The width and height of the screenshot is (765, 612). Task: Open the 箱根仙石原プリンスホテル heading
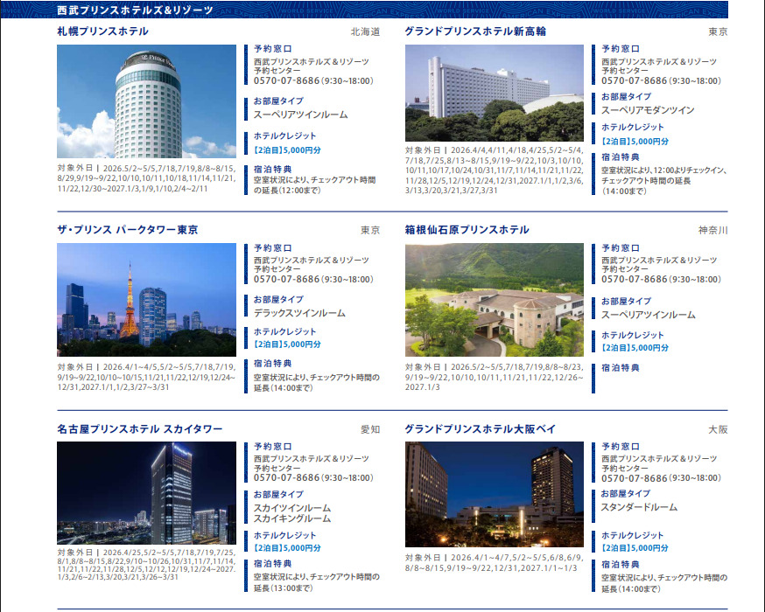(x=467, y=230)
